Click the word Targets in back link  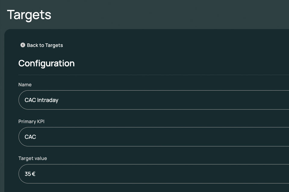(54, 45)
